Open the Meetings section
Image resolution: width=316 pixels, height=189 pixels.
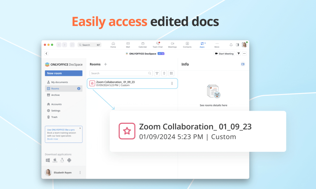[172, 45]
